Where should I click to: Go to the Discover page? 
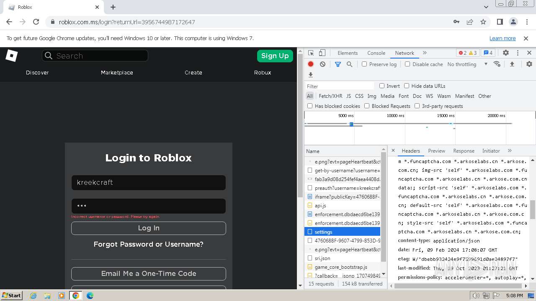pos(37,72)
